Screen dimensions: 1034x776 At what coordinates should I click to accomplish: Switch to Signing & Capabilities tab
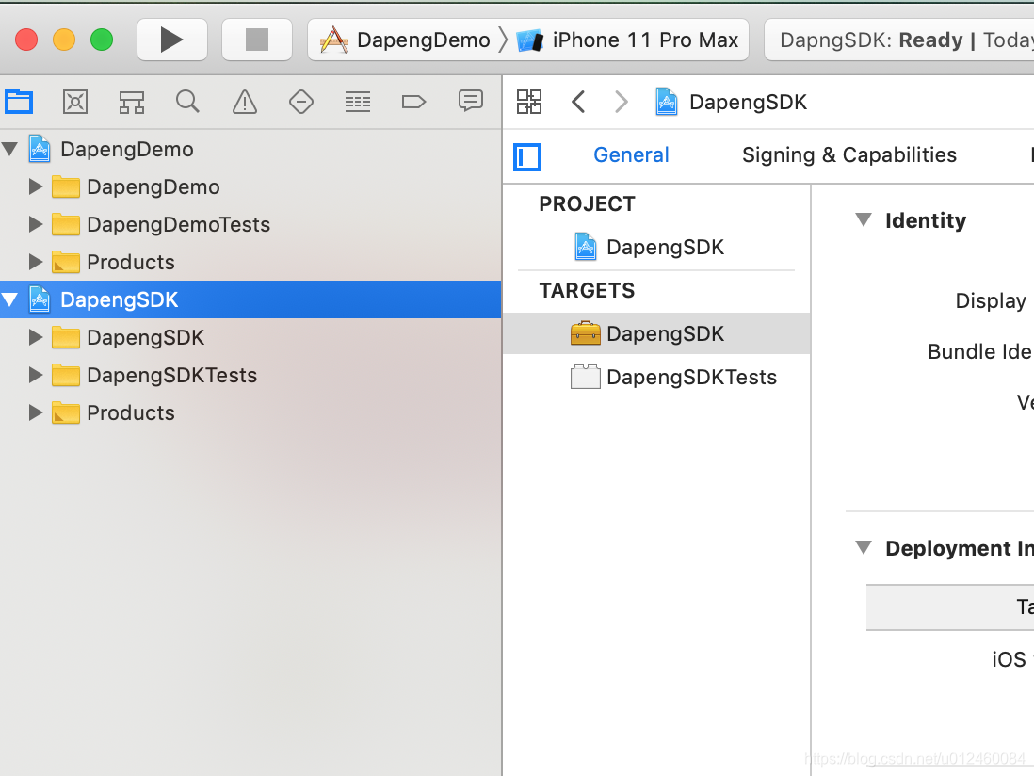coord(849,155)
